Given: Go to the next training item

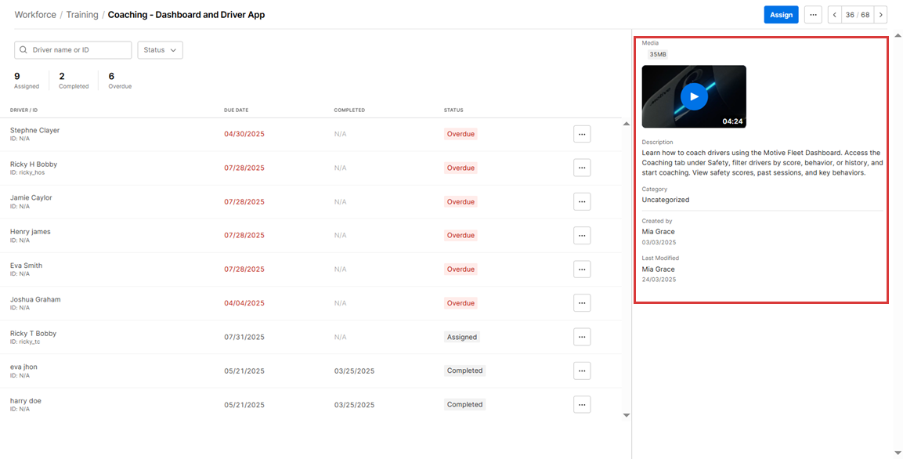Looking at the screenshot, I should point(880,15).
